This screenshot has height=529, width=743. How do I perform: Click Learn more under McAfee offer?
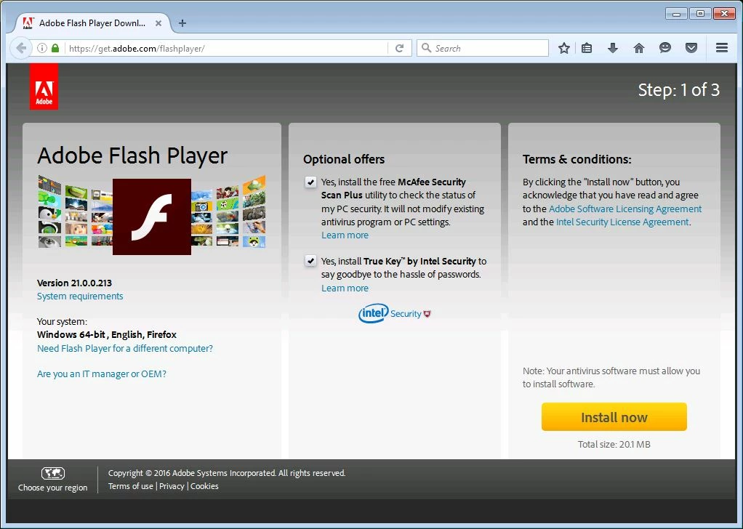pos(345,235)
